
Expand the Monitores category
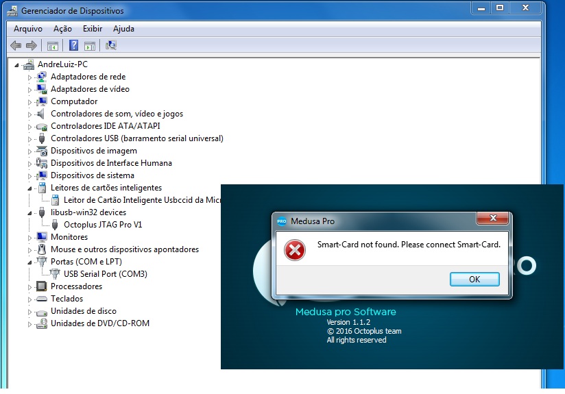pos(30,238)
